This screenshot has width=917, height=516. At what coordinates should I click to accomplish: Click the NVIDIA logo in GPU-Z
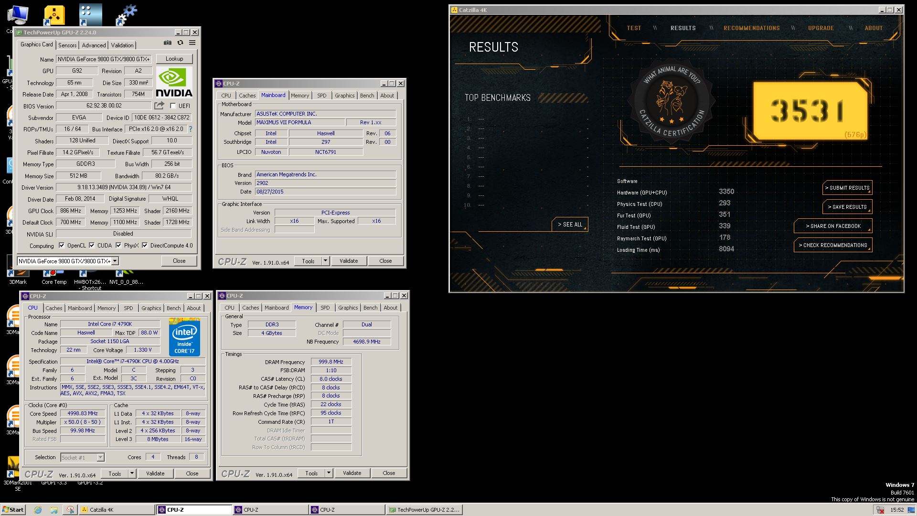pyautogui.click(x=174, y=82)
